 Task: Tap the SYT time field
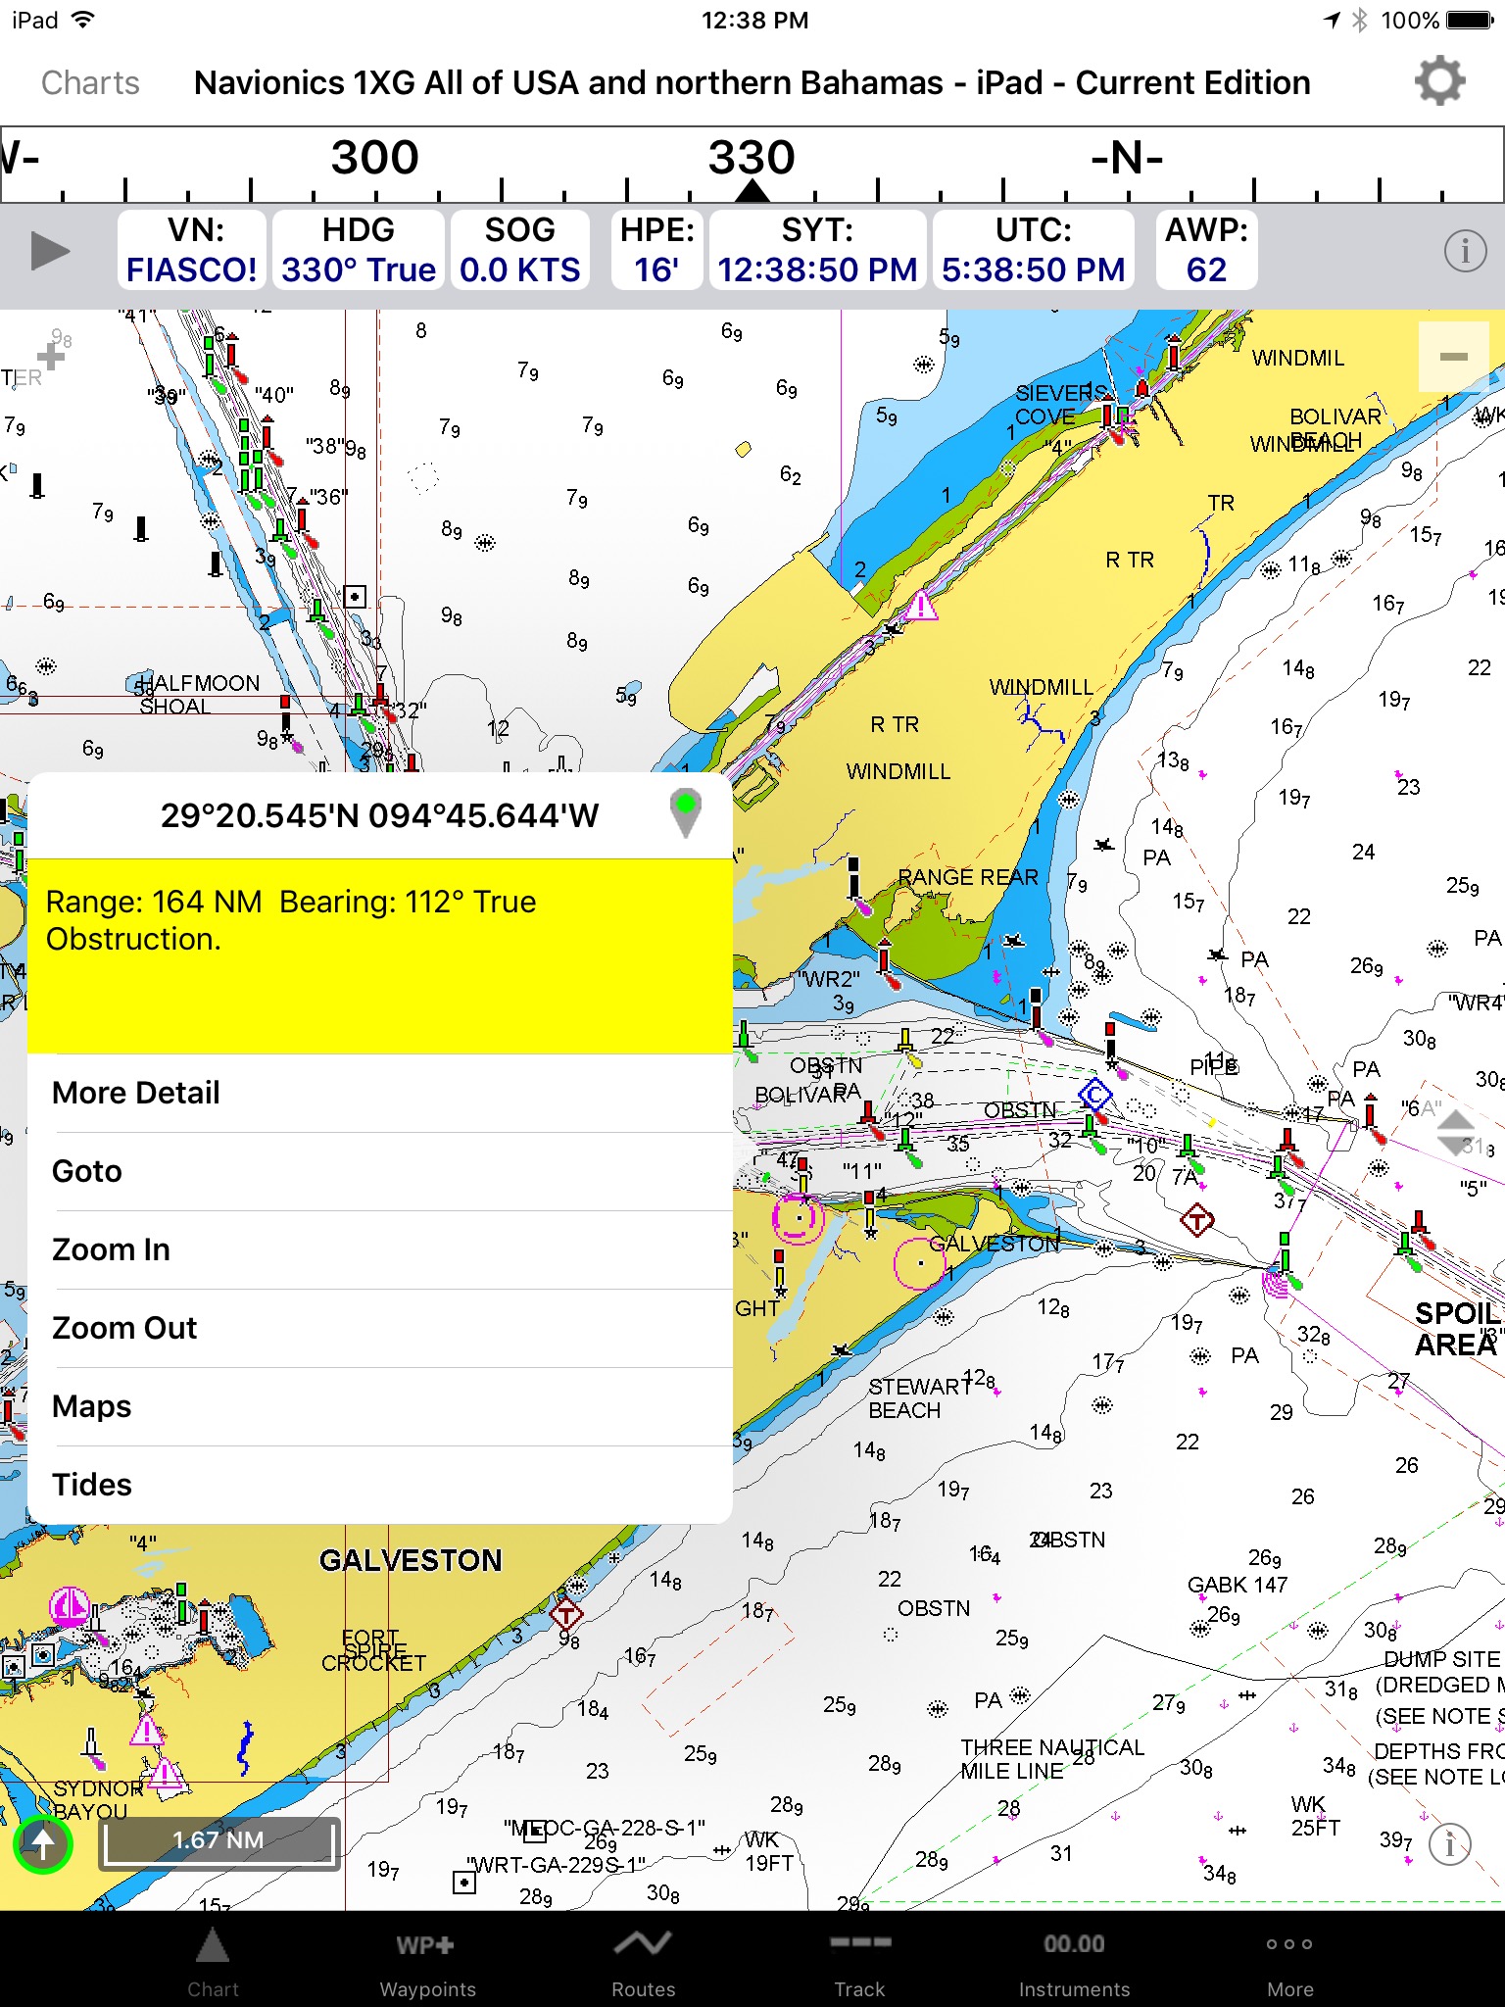[817, 250]
